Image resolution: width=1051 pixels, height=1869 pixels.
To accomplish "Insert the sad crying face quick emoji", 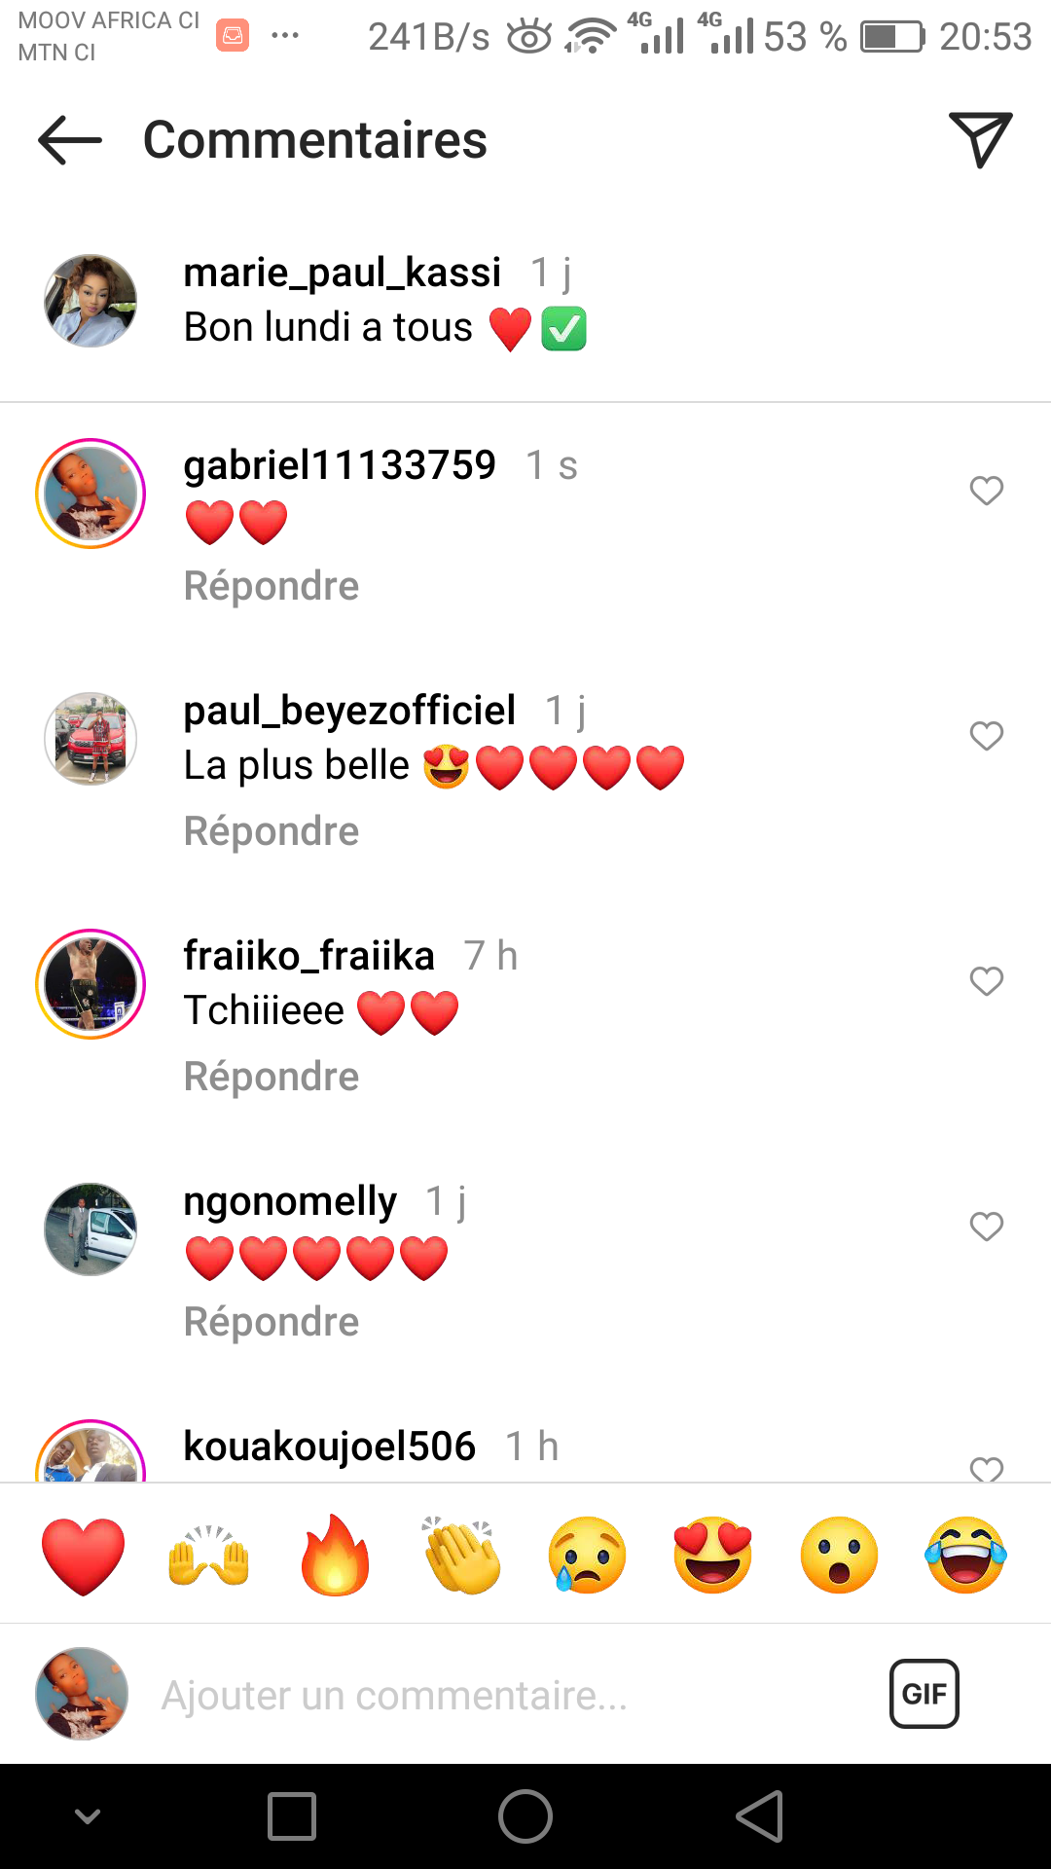I will pos(588,1556).
